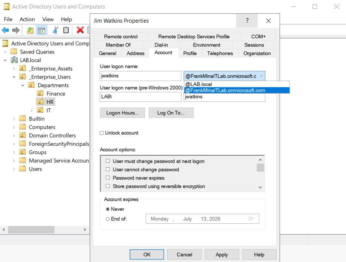Click the Departments OU icon
This screenshot has height=262, width=346.
coord(31,85)
